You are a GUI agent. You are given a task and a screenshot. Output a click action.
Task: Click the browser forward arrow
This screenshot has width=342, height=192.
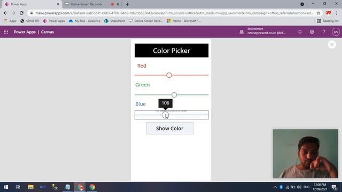(x=13, y=13)
